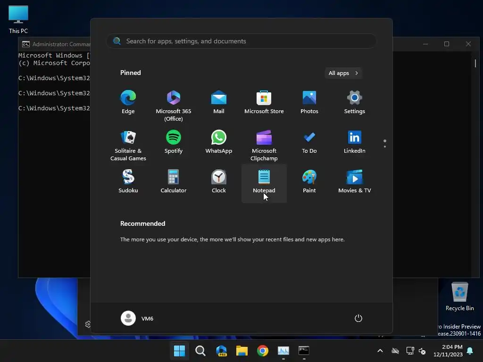Image resolution: width=483 pixels, height=362 pixels.
Task: Launch the To Do app
Action: 309,142
